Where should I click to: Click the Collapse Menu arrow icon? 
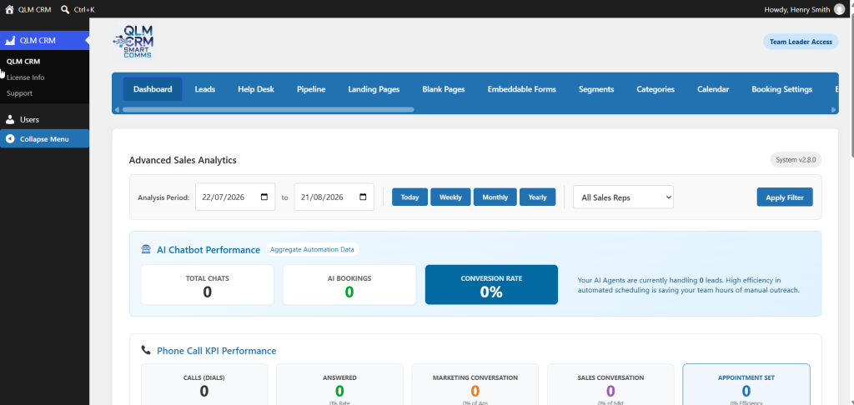tap(10, 139)
